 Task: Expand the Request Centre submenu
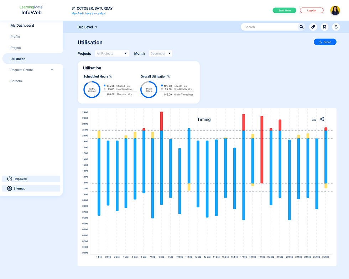coord(52,70)
